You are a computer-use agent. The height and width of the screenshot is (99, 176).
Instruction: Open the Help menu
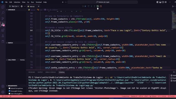pos(45,2)
